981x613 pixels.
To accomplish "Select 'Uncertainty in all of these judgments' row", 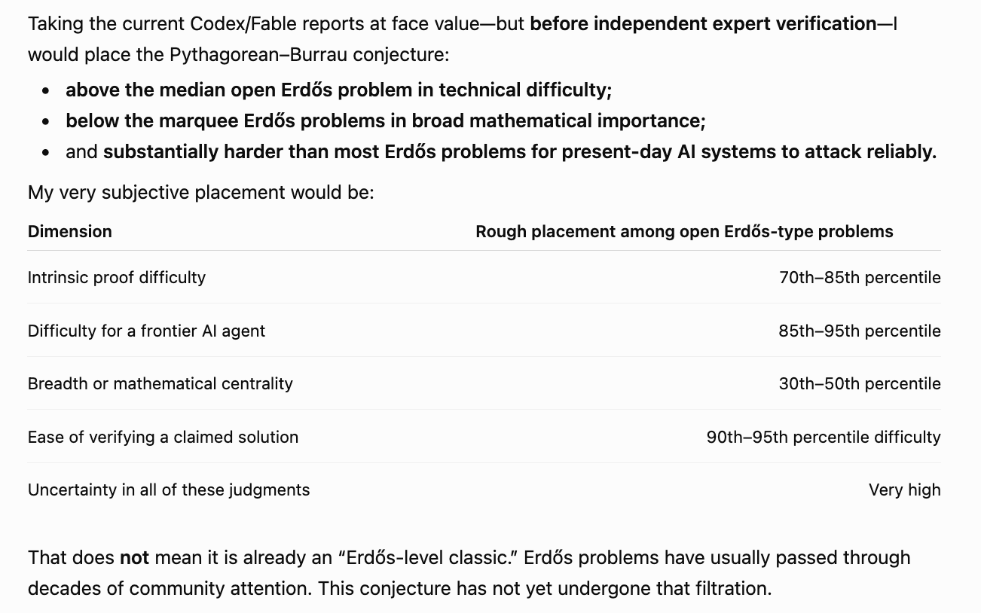I will (x=484, y=489).
